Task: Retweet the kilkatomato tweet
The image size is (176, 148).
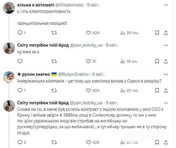Action: coord(54,33)
